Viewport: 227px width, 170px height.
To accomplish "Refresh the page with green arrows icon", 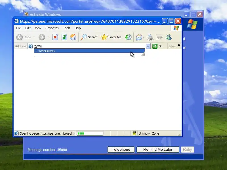I will coord(64,37).
